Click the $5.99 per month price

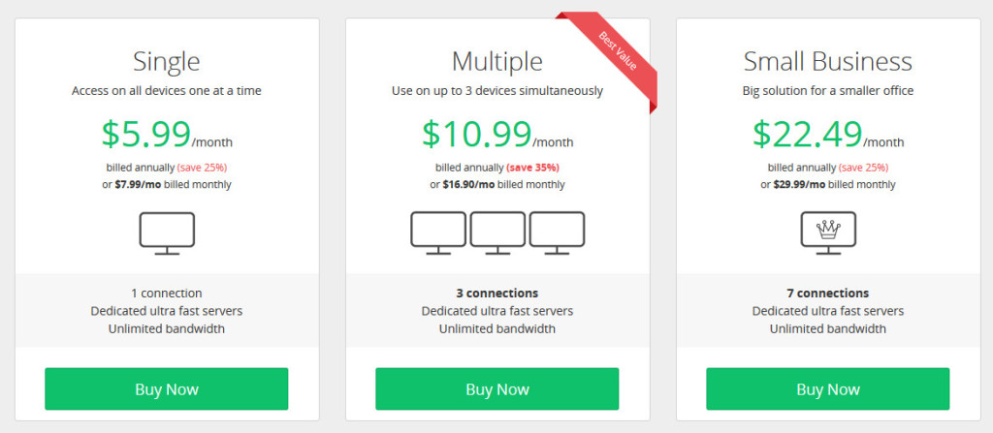[x=167, y=135]
